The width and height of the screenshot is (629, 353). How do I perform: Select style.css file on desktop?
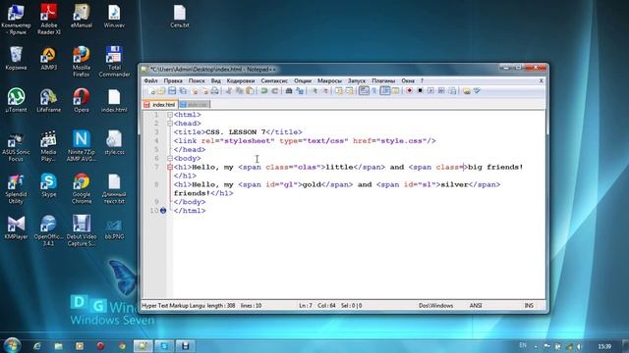114,142
